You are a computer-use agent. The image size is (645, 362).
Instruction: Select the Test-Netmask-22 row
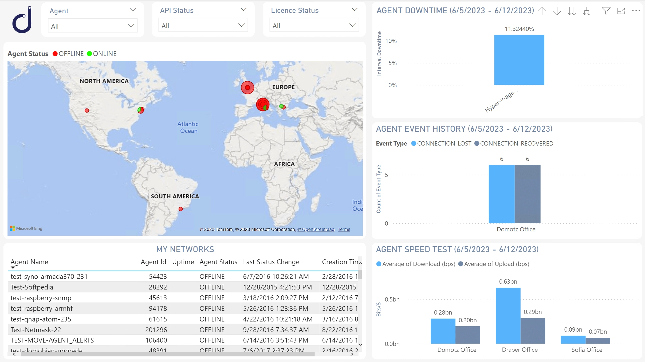click(x=183, y=330)
